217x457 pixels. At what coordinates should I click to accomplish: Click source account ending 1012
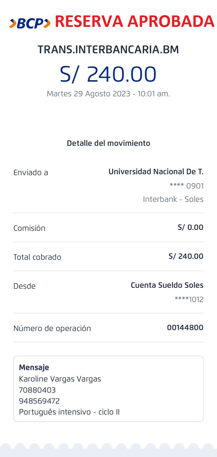click(189, 299)
